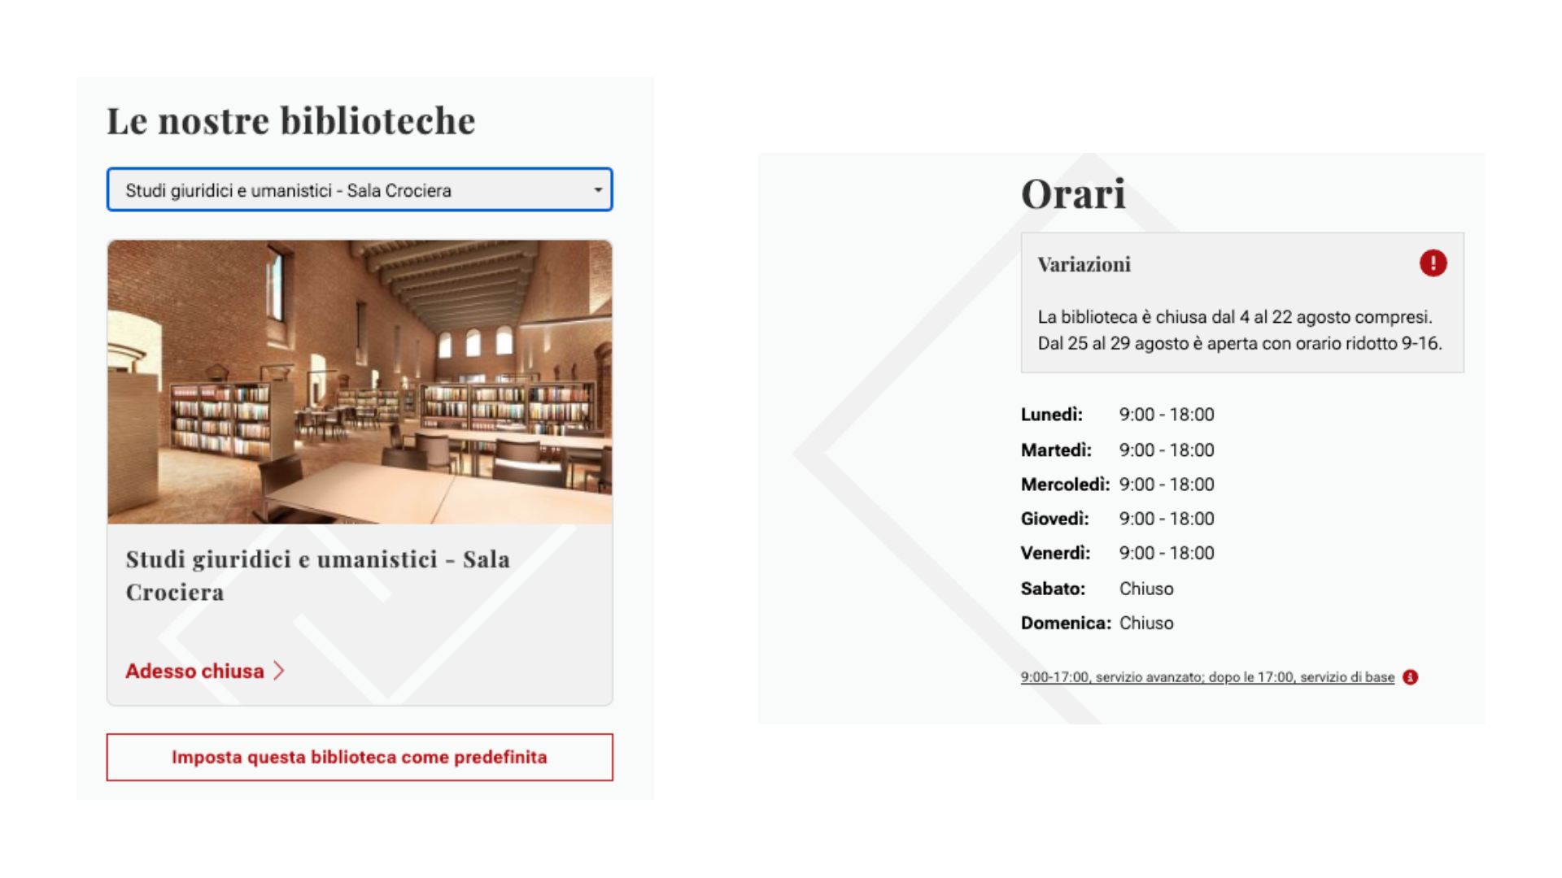Image resolution: width=1562 pixels, height=878 pixels.
Task: Select the Domenica Chiuso row
Action: (x=1097, y=623)
